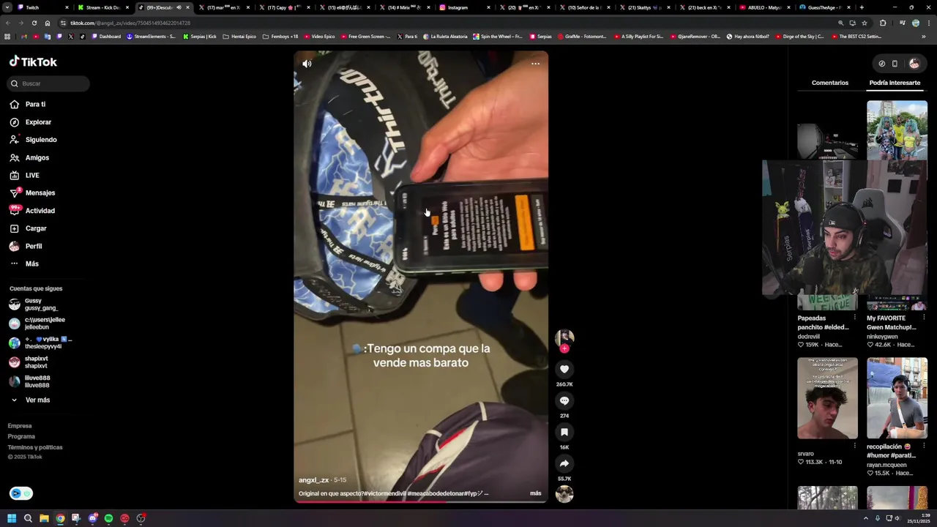Open Spotify from the taskbar
This screenshot has height=527, width=937.
pyautogui.click(x=108, y=518)
